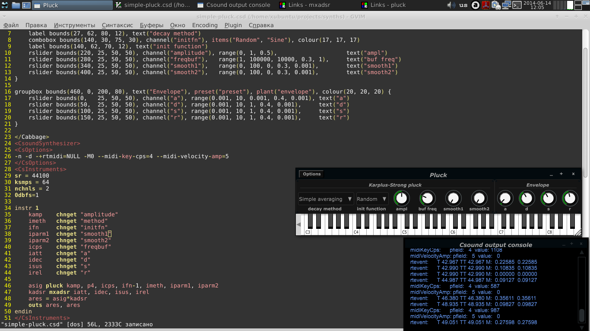Click the buf freq knob
This screenshot has width=590, height=331.
(x=428, y=198)
